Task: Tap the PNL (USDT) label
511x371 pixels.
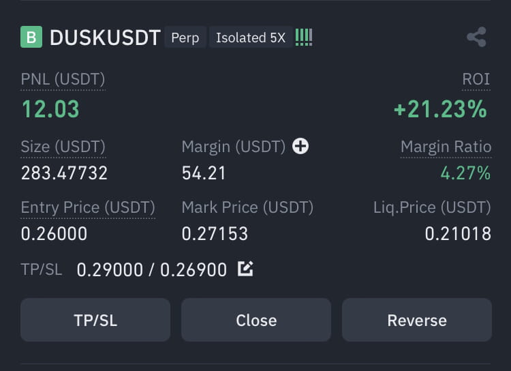Action: coord(63,79)
